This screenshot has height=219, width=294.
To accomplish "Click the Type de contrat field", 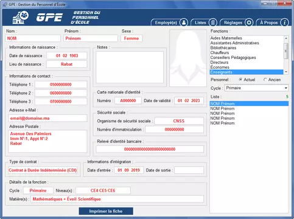I will [x=43, y=170].
